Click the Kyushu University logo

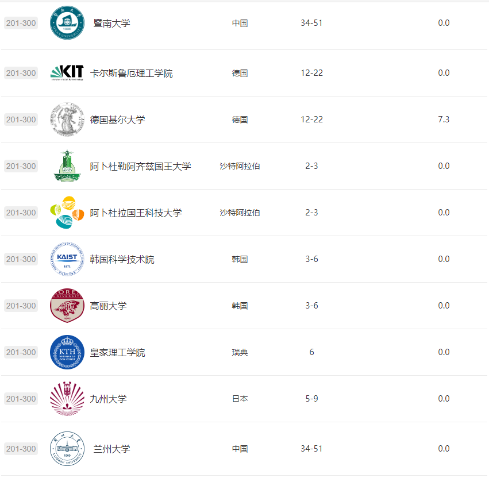67,399
